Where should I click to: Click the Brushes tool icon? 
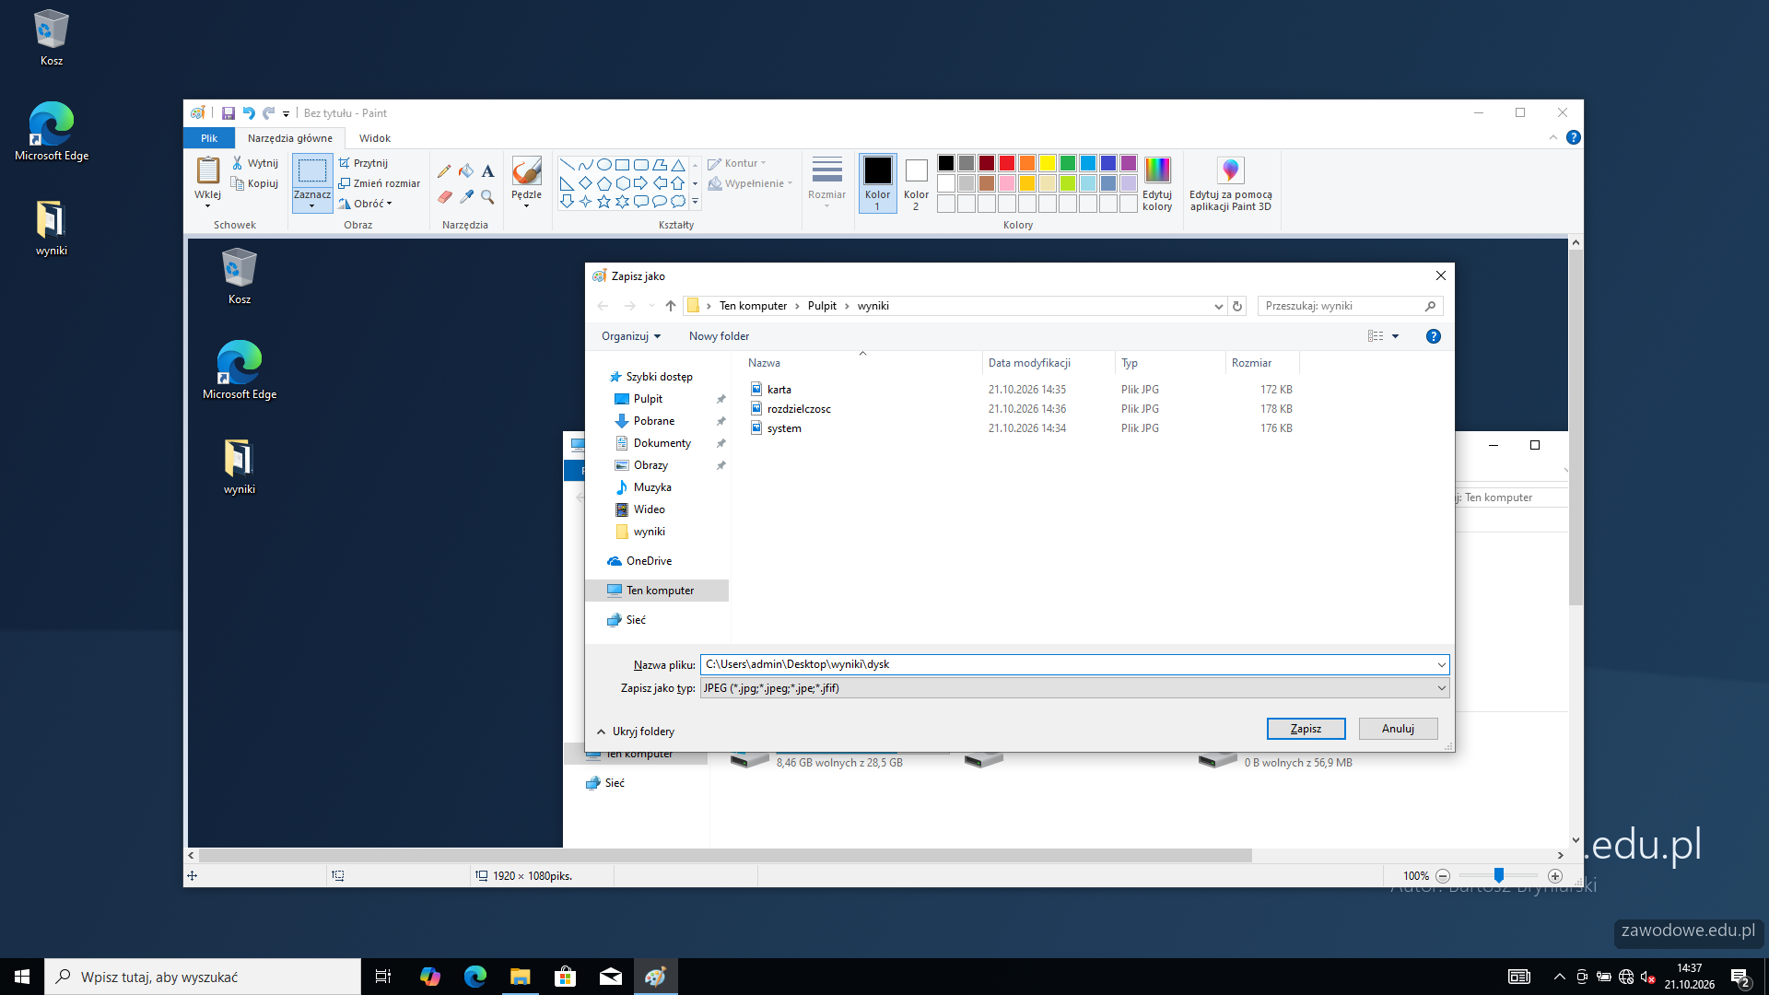tap(526, 171)
